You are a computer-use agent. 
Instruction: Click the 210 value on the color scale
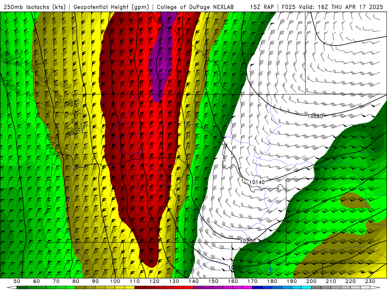point(331,281)
